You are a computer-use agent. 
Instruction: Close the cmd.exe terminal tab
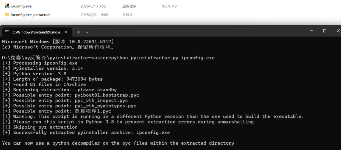coord(66,32)
